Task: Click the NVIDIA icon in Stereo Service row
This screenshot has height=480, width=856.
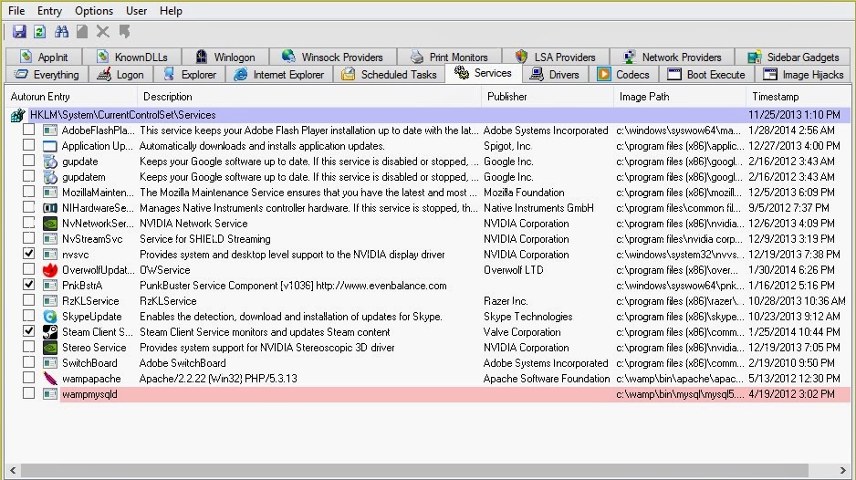Action: pyautogui.click(x=50, y=348)
